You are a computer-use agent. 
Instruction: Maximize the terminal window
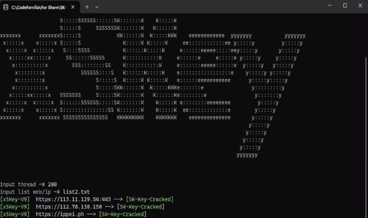click(345, 5)
